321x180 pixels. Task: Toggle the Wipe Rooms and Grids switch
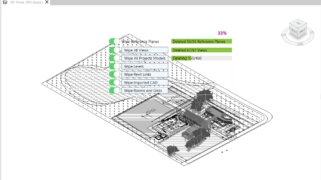[114, 91]
